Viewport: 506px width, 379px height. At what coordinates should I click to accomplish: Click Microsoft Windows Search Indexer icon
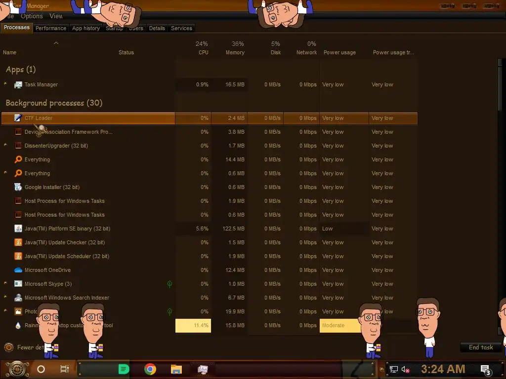[x=18, y=298]
